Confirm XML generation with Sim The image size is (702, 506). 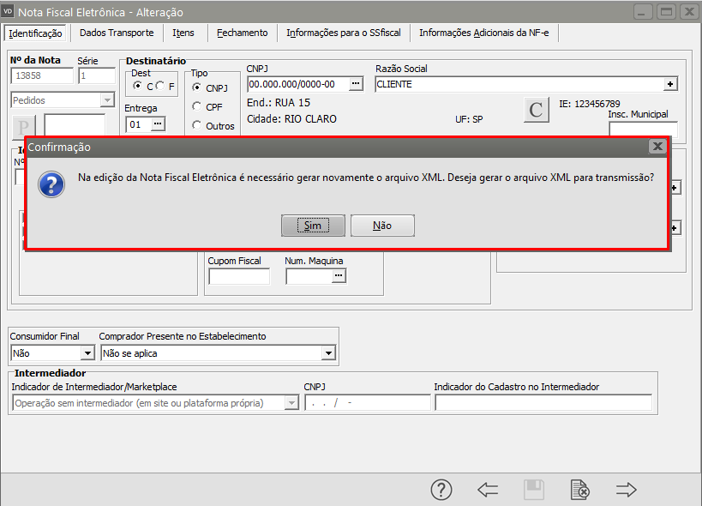coord(313,226)
